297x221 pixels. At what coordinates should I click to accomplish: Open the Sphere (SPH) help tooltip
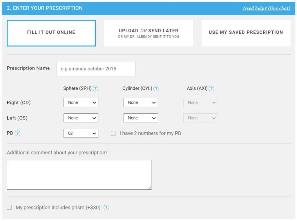(96, 88)
